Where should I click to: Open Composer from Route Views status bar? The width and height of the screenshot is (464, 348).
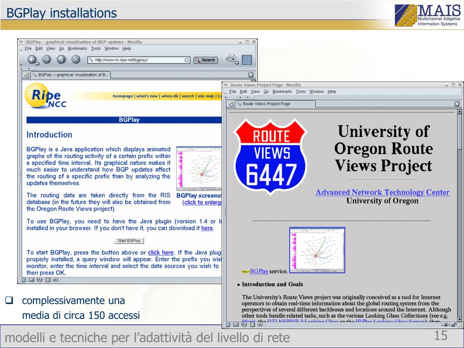[x=244, y=325]
